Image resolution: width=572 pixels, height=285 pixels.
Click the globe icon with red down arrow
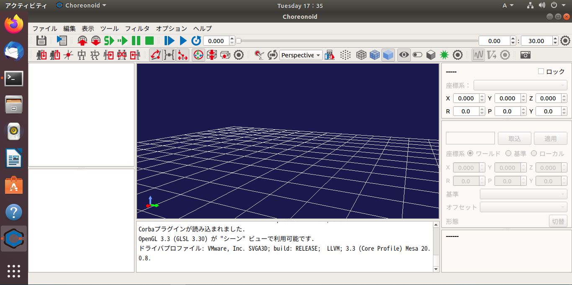click(x=96, y=41)
